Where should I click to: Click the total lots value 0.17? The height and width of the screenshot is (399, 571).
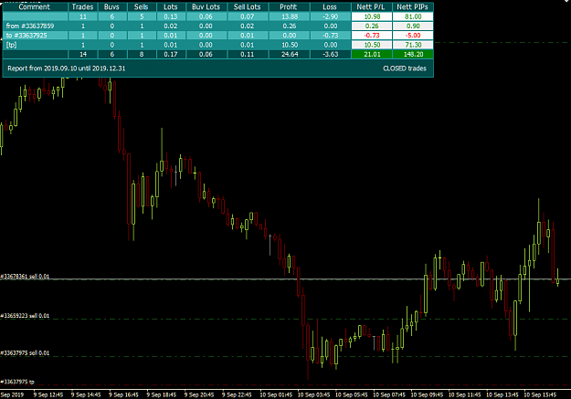(171, 54)
